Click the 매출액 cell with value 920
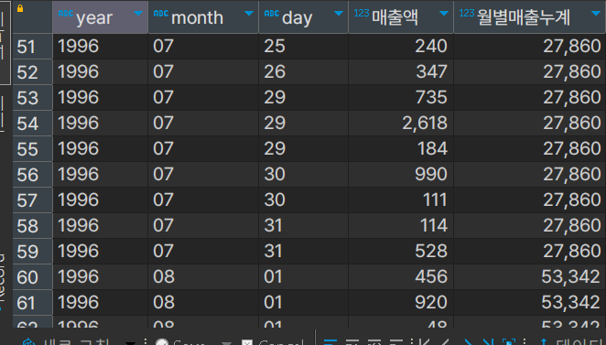606x345 pixels. click(401, 303)
